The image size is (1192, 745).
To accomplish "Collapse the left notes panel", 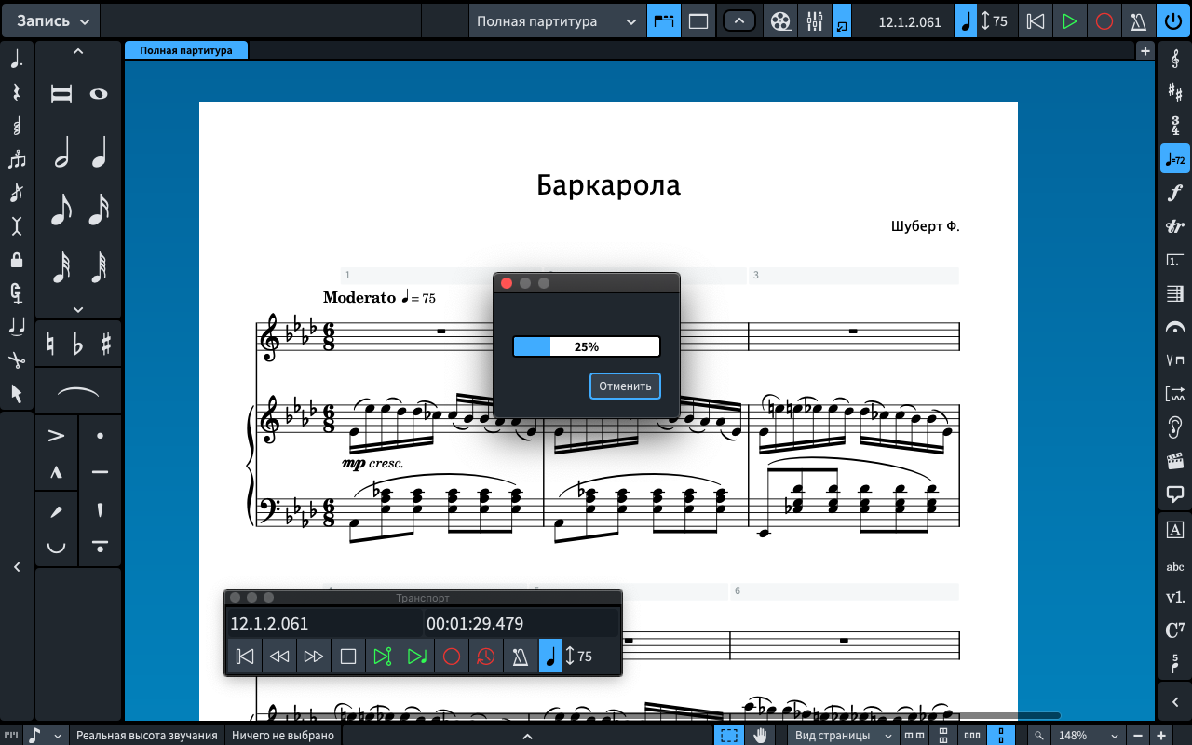I will (x=17, y=566).
